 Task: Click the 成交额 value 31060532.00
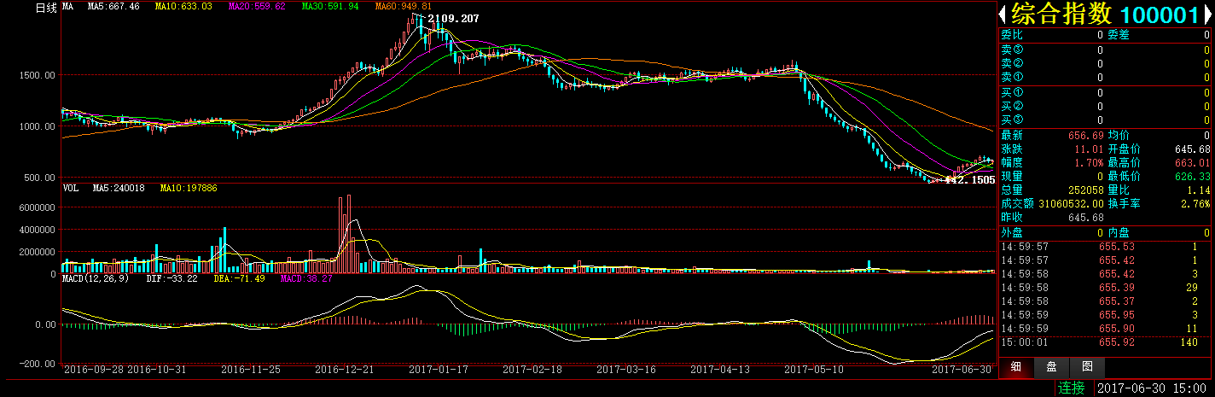1071,203
